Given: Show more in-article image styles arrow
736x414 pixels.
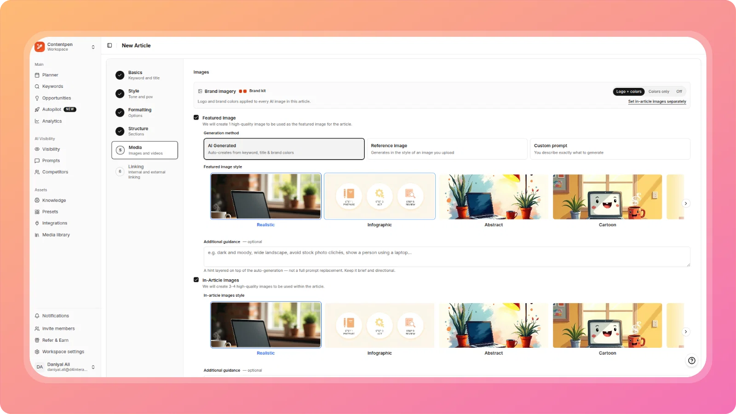Looking at the screenshot, I should coord(686,332).
